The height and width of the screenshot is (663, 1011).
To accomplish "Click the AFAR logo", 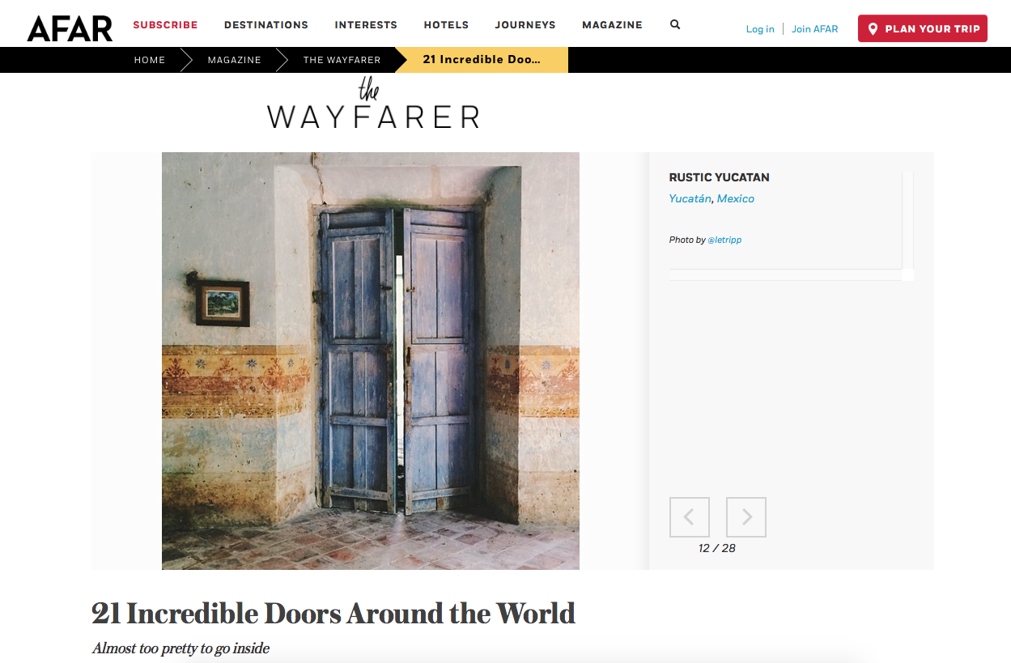I will (70, 28).
